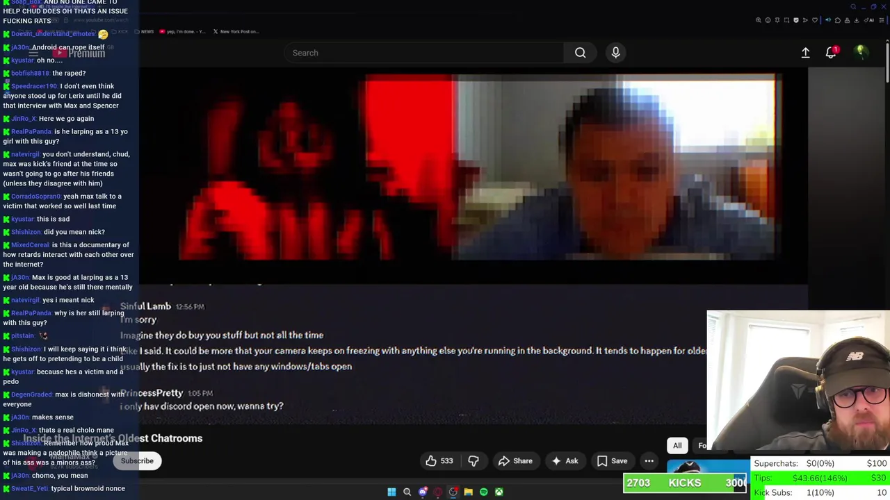
Task: Open Spotify from the taskbar
Action: point(483,492)
